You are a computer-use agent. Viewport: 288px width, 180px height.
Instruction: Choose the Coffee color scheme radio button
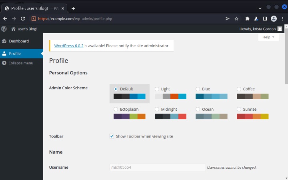tap(239, 89)
